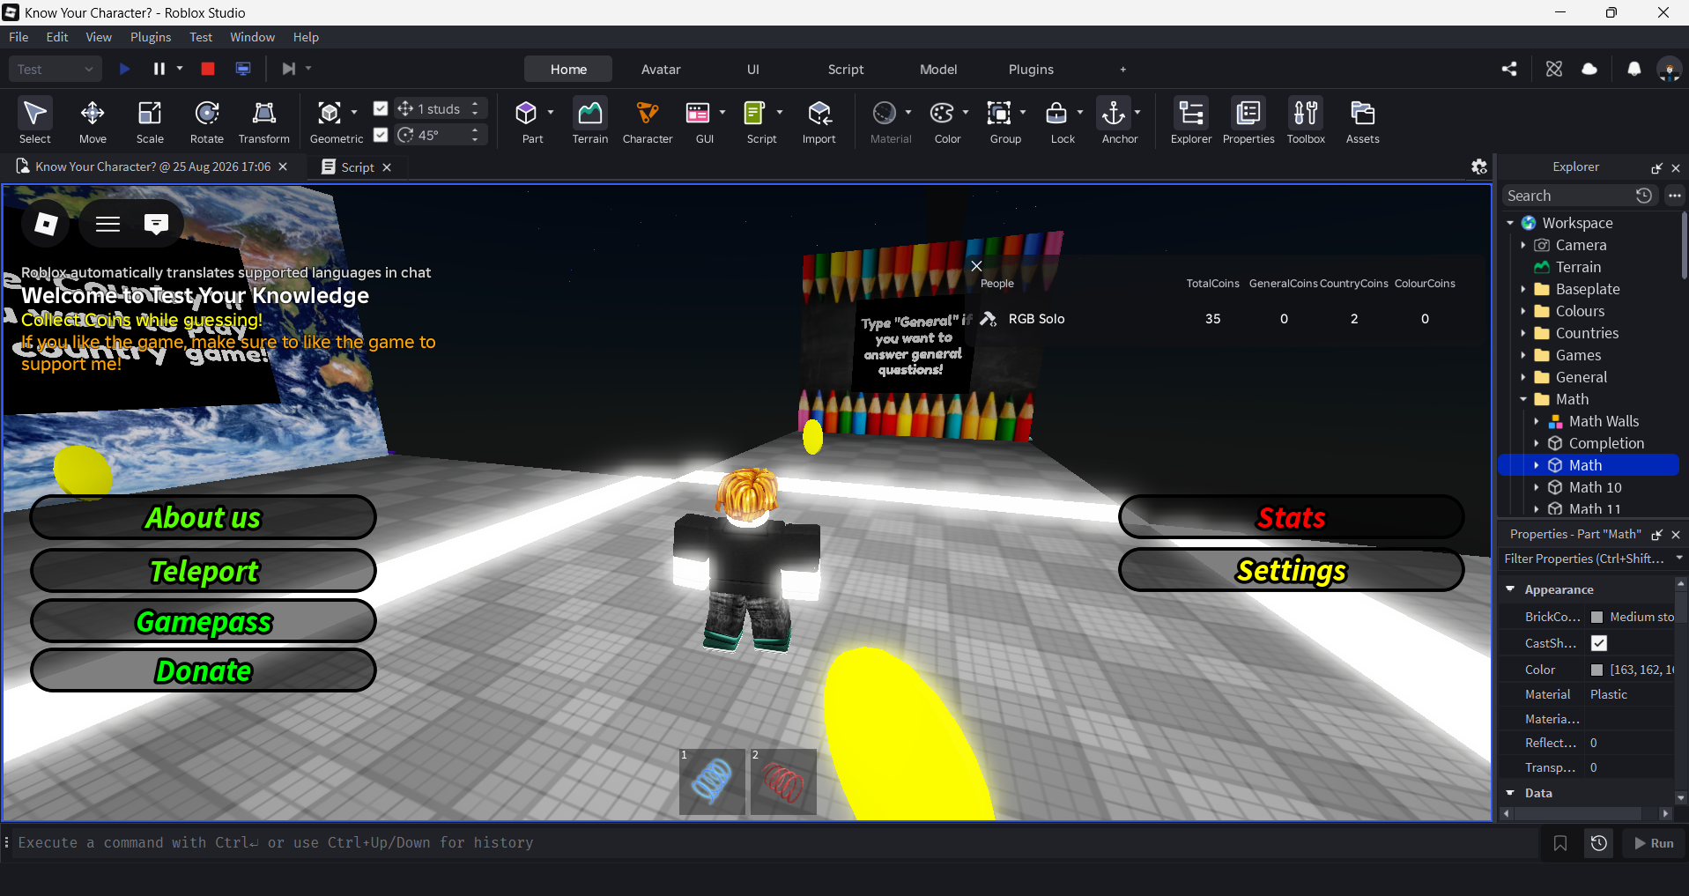
Task: Collapse the Math folder
Action: coord(1523,399)
